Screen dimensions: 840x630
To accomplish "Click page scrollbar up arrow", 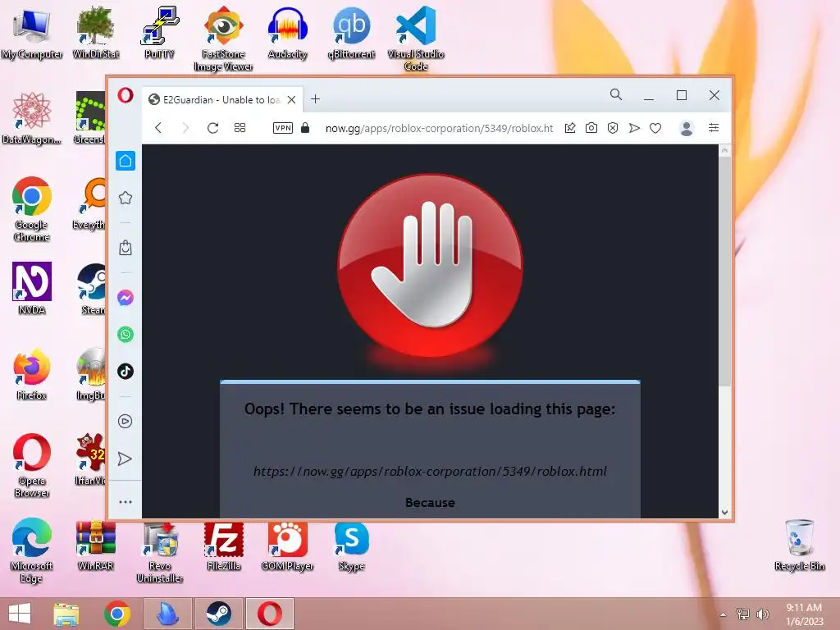I will pyautogui.click(x=725, y=151).
